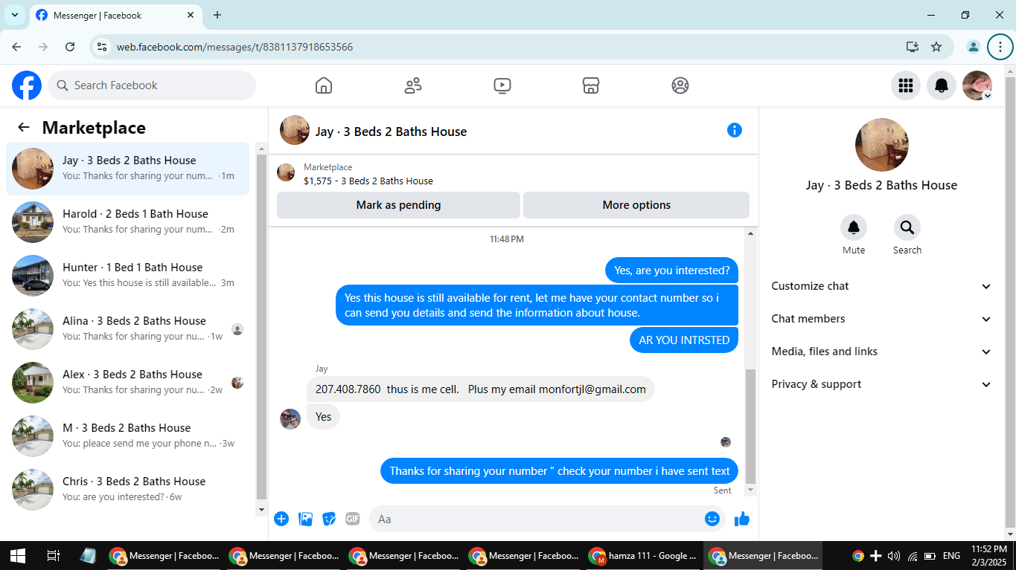Open a new browser tab
The image size is (1016, 570).
tap(217, 15)
